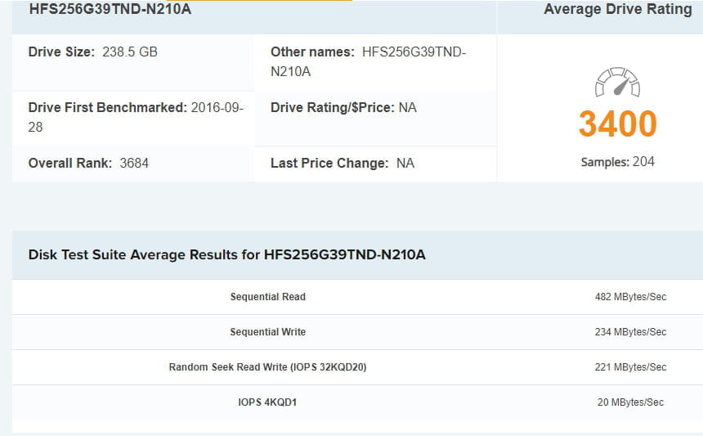Screen dimensions: 703x436
Task: Click the Random Seek Read Write label
Action: pyautogui.click(x=267, y=367)
